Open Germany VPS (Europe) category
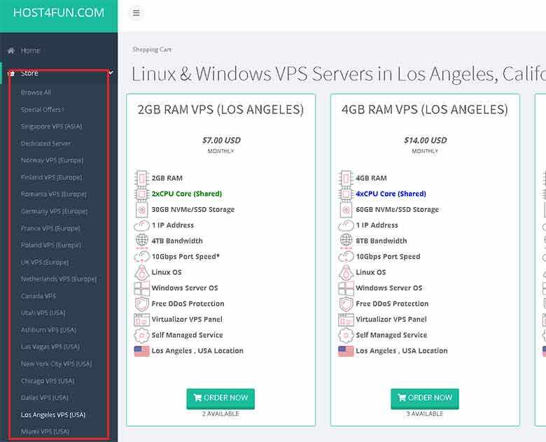This screenshot has width=546, height=442. (55, 211)
